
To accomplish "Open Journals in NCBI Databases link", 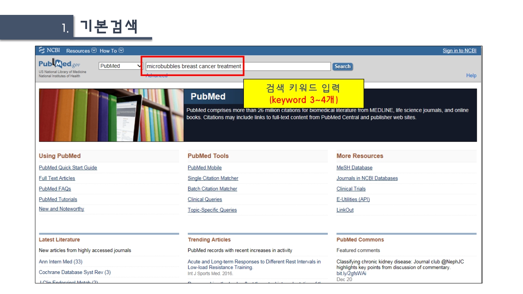I will click(367, 178).
